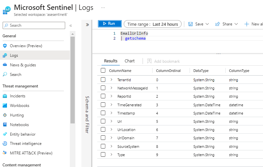Click the Notebooks icon
263x167 pixels.
click(5, 124)
